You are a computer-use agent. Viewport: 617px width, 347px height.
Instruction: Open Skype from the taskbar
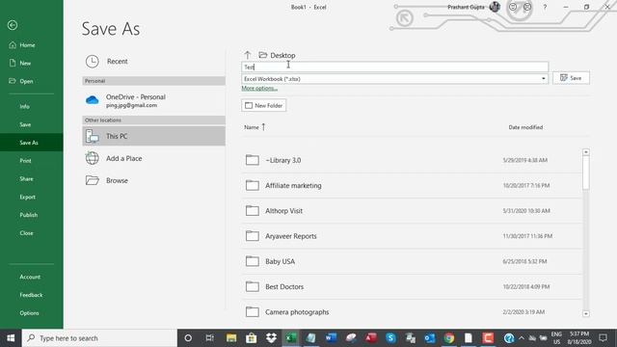pos(390,338)
